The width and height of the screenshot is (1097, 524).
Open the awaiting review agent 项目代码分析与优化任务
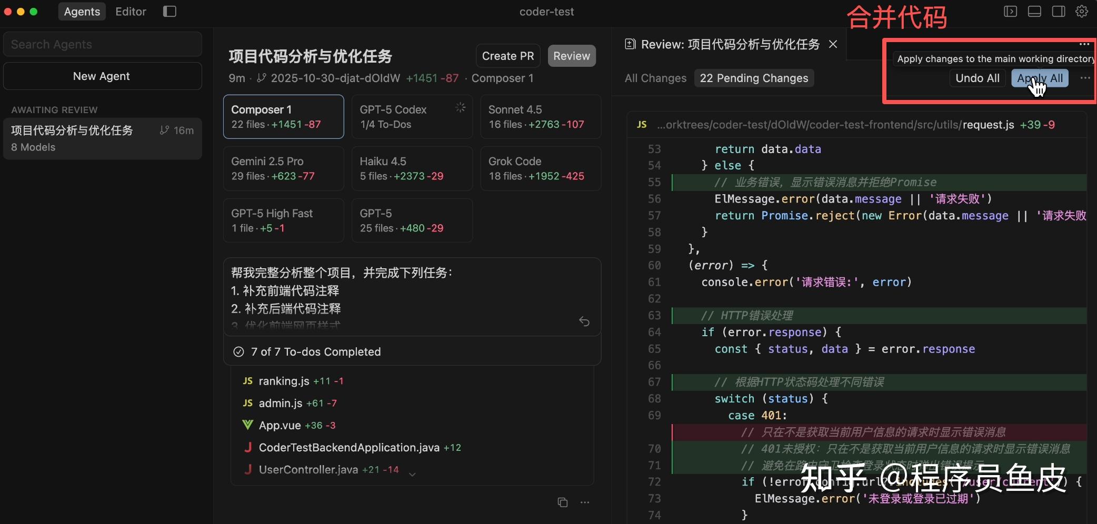pos(102,138)
